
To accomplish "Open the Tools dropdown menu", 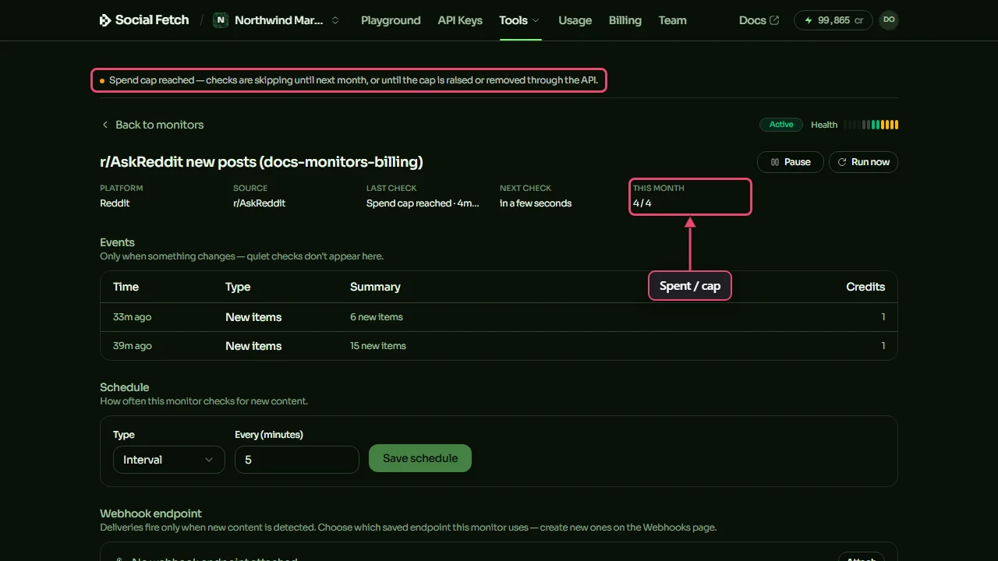I will pyautogui.click(x=520, y=20).
